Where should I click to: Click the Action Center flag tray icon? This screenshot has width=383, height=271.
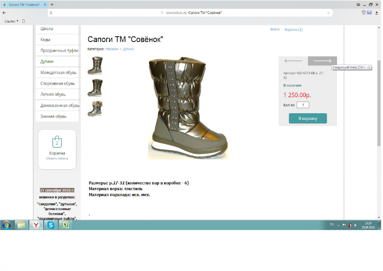(344, 225)
